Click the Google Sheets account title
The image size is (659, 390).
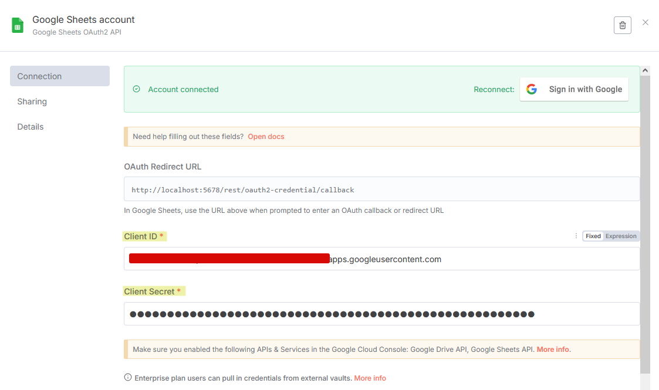pyautogui.click(x=84, y=20)
